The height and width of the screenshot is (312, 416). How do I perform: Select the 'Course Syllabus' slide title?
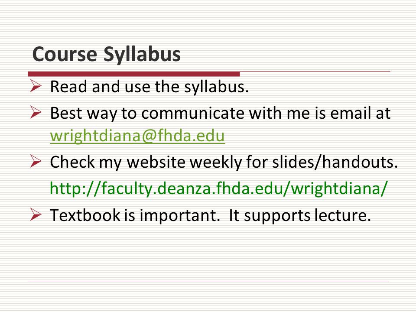point(107,55)
